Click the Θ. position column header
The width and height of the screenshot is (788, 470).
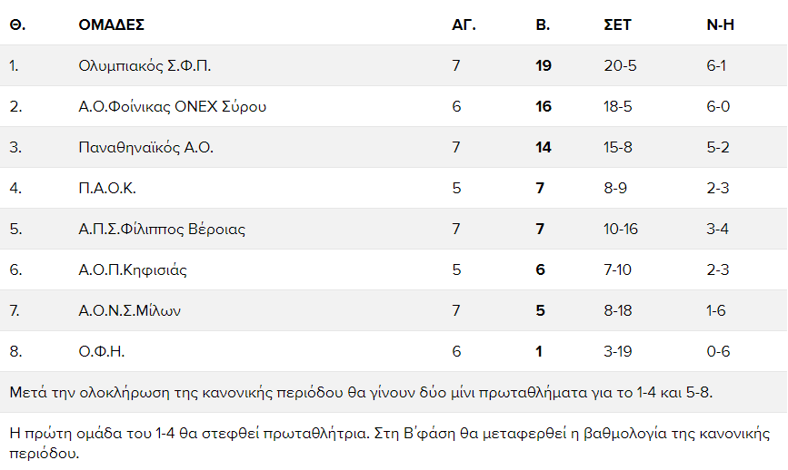tap(17, 24)
